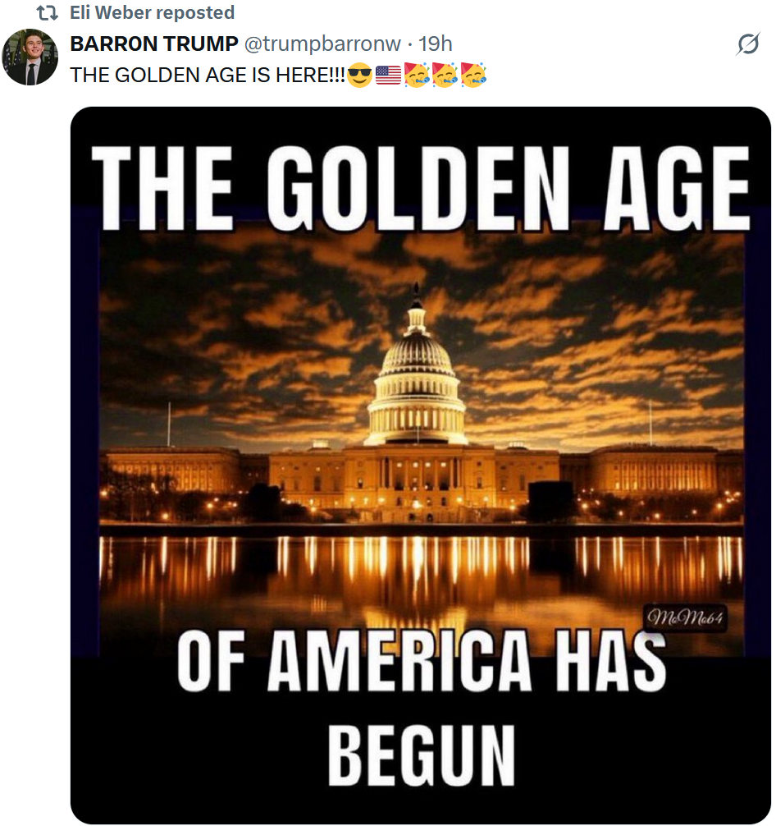
Task: Click the 19h timestamp of the post
Action: point(435,44)
